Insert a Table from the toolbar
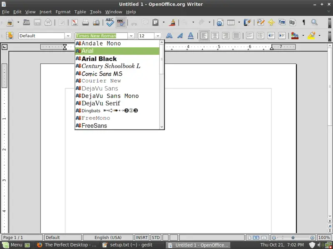The image size is (333, 249). [231, 22]
